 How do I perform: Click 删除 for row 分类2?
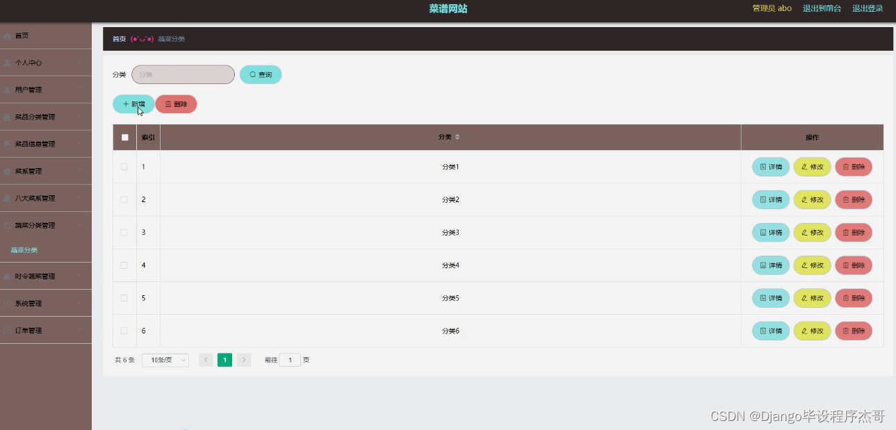(x=854, y=199)
